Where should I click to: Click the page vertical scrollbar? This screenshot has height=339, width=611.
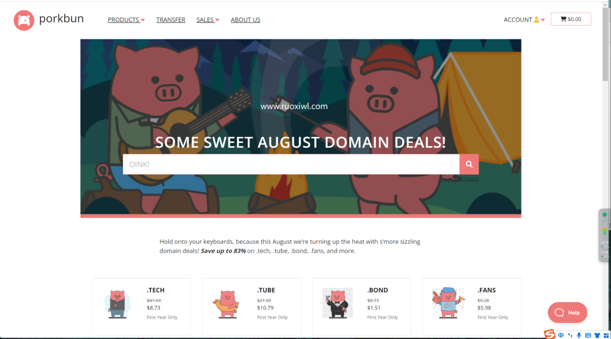[605, 43]
